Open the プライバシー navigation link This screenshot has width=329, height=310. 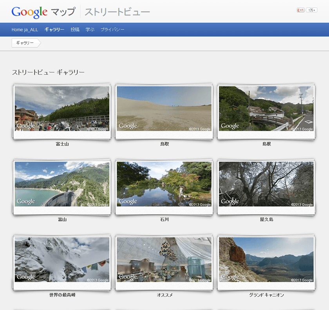[112, 29]
